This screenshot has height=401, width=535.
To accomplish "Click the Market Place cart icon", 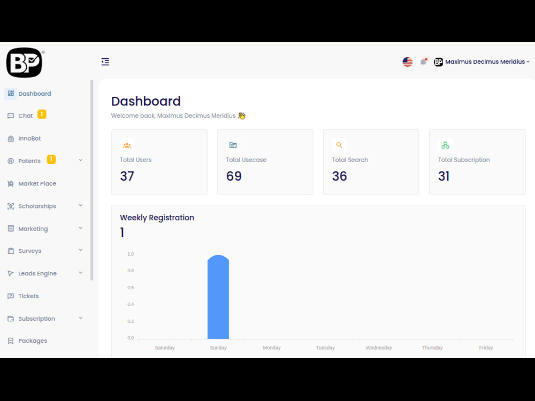I will [x=11, y=183].
